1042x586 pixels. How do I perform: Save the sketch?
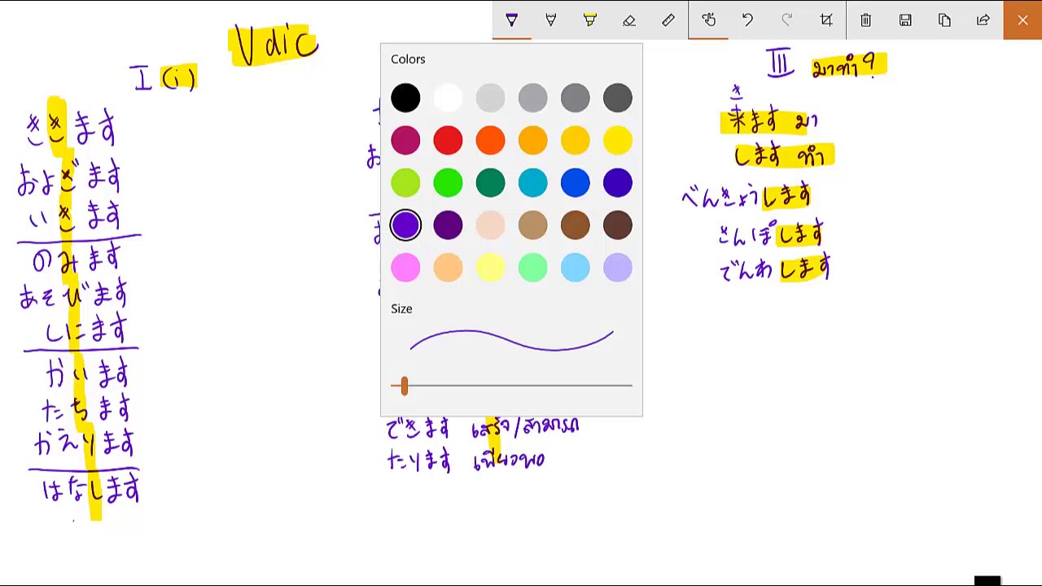coord(905,20)
